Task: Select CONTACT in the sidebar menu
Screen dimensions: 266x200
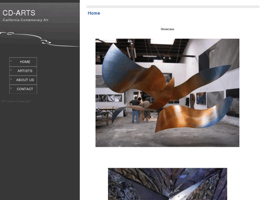Action: click(x=25, y=89)
